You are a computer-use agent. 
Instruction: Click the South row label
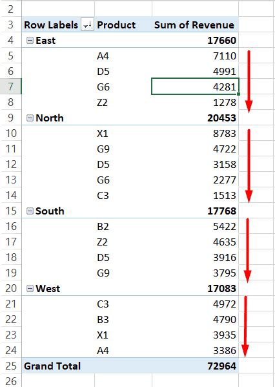[x=50, y=211]
